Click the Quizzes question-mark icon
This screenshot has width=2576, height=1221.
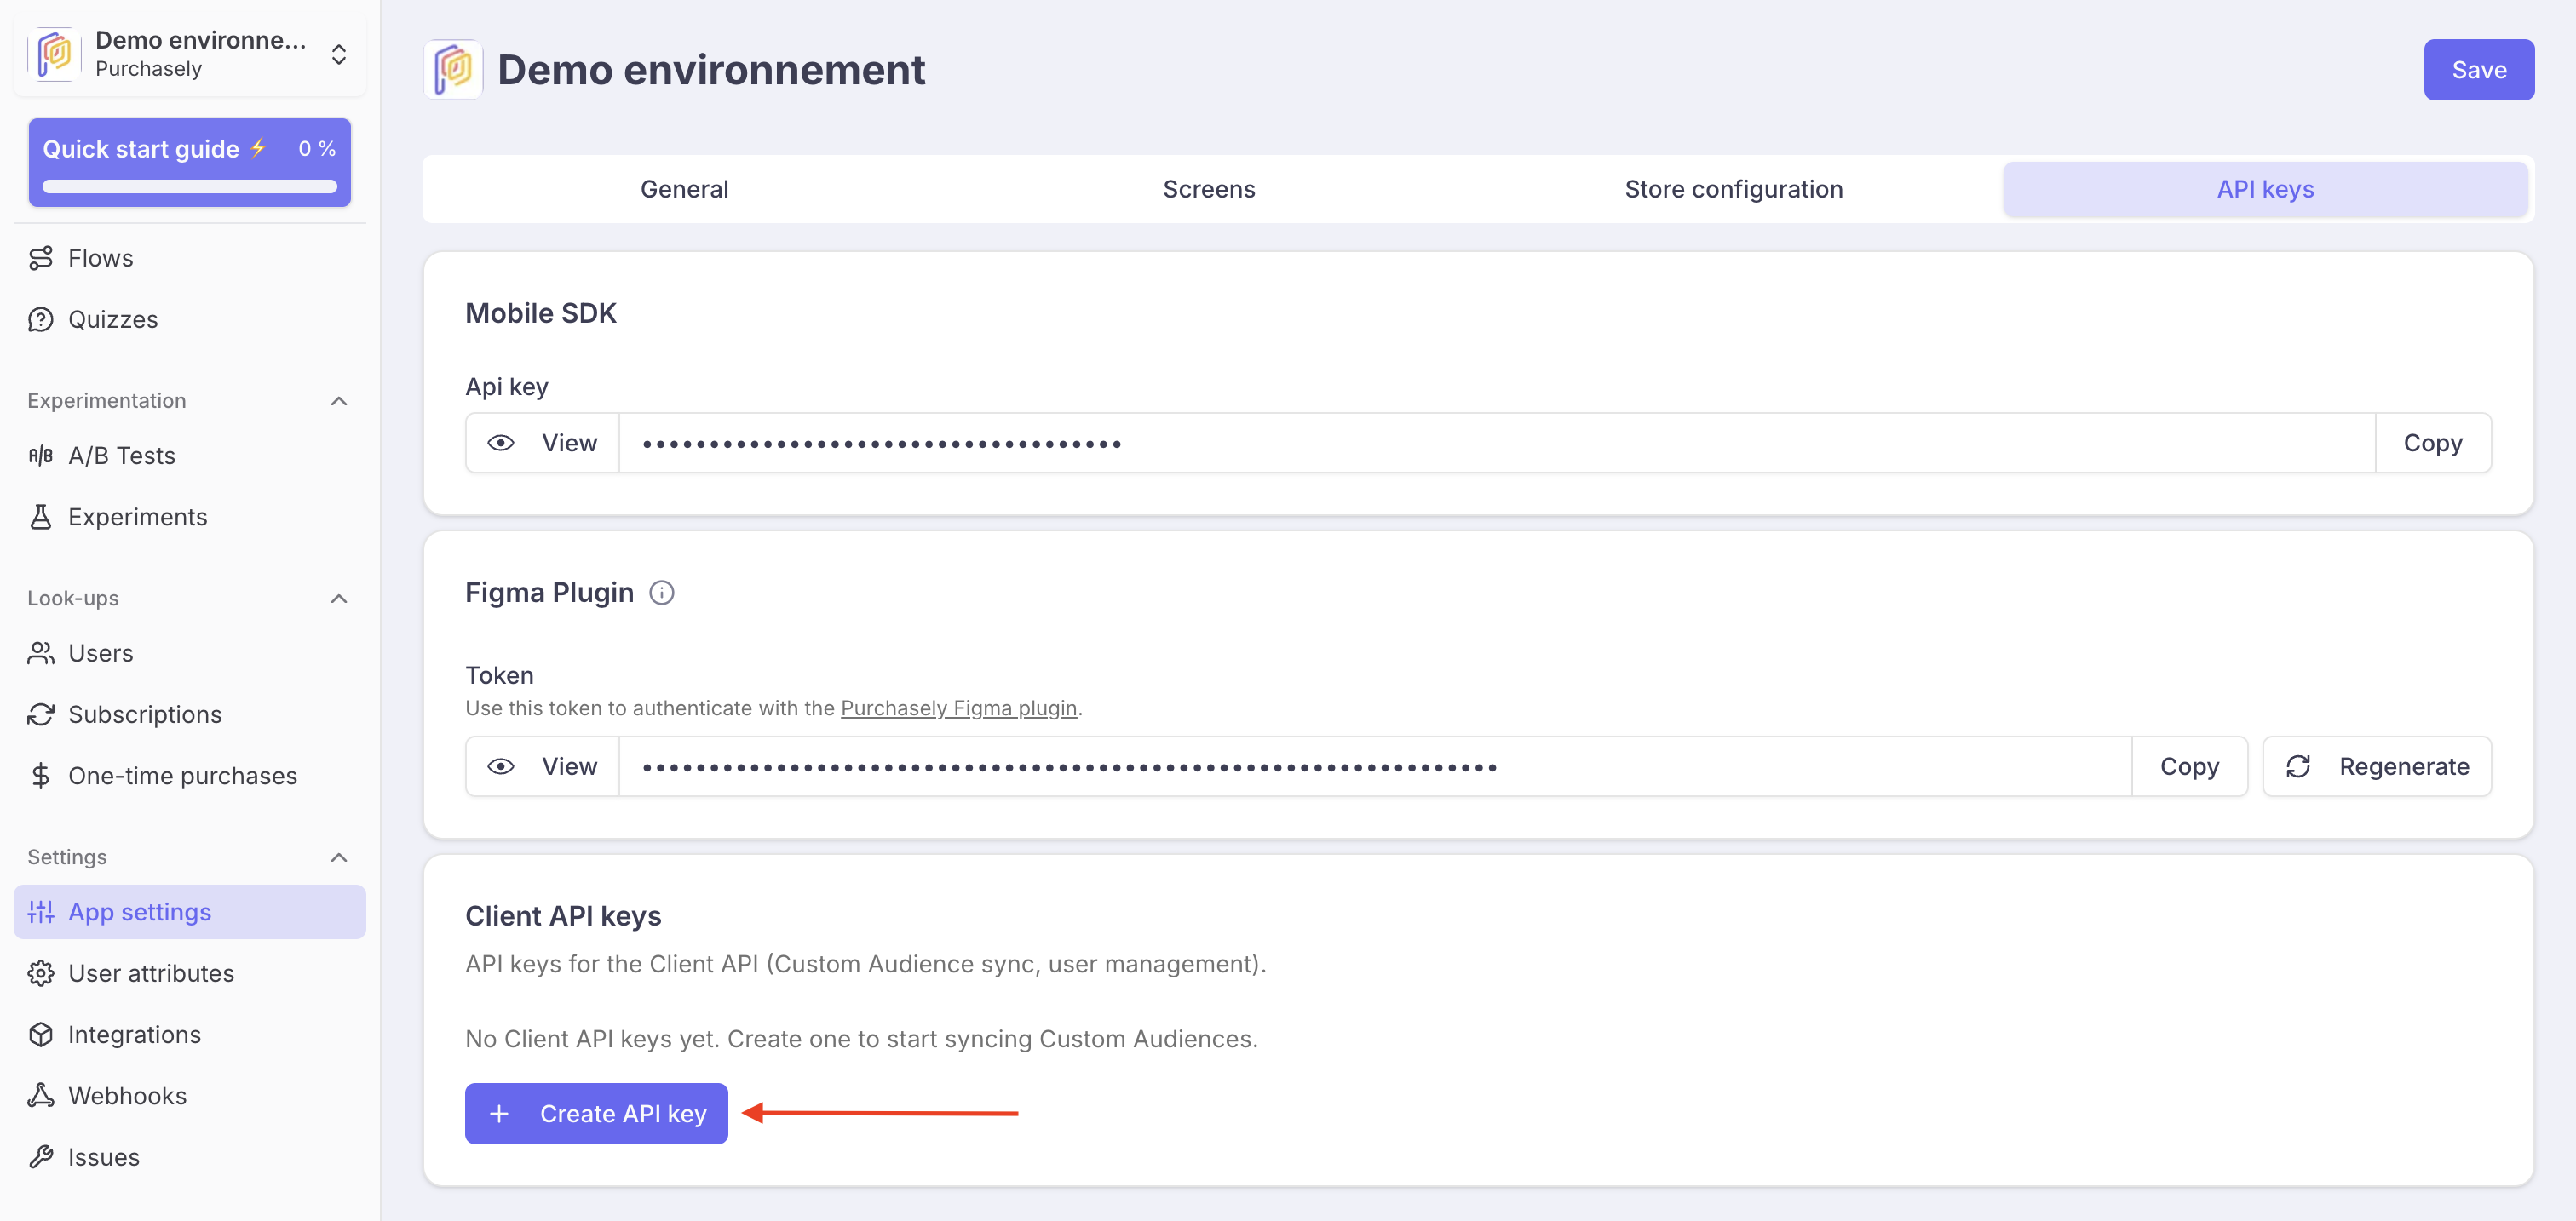pyautogui.click(x=40, y=318)
